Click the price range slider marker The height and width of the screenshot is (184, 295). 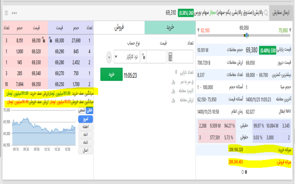click(x=247, y=35)
